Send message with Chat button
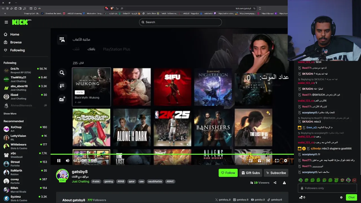Screen dimensions: 361x203 (x=351, y=197)
